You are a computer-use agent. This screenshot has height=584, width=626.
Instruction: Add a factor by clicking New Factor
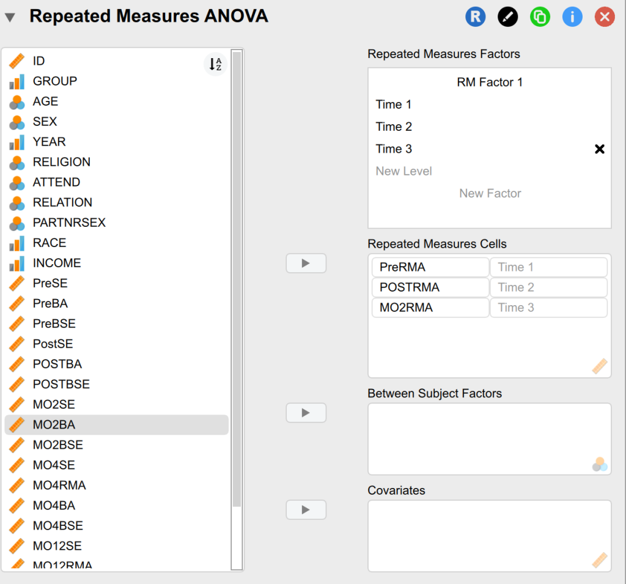click(490, 193)
